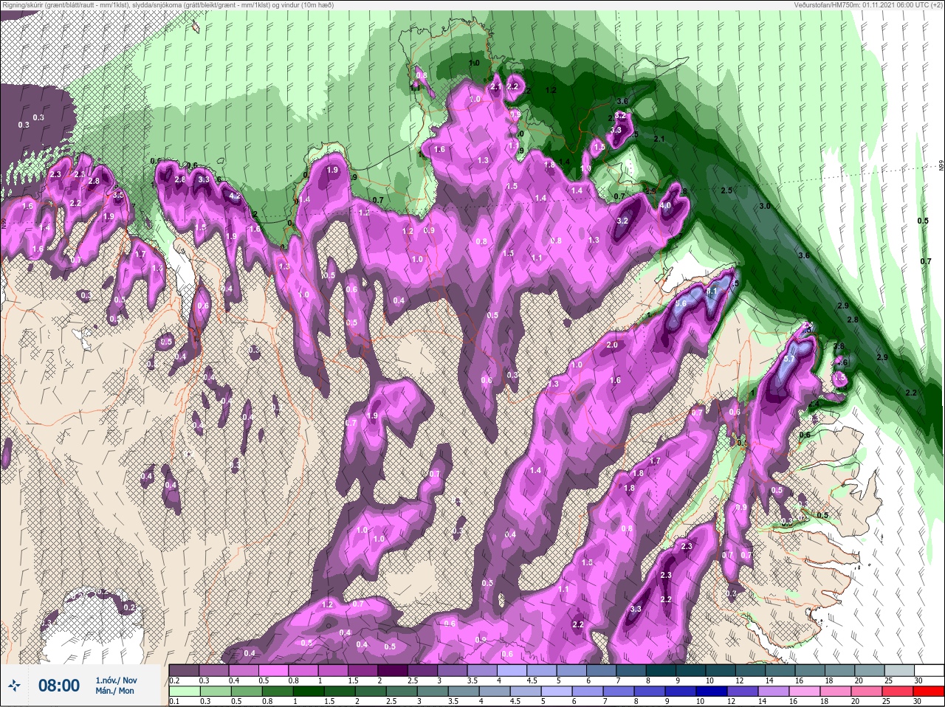Screen dimensions: 945x707
Task: Click the Veðurstofan/HM750m model run timestamp
Action: tap(869, 5)
